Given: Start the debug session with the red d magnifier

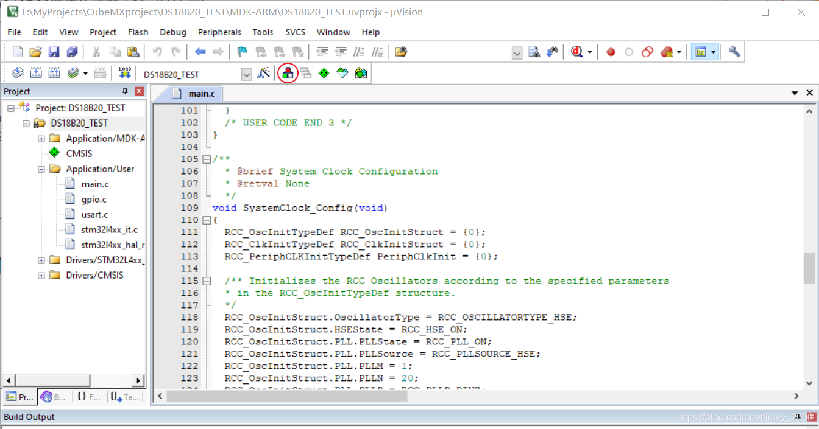Looking at the screenshot, I should [577, 52].
